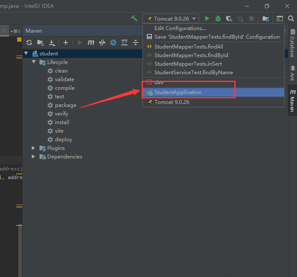Image resolution: width=297 pixels, height=277 pixels.
Task: Pick StudentServiceTest.findByName configuration
Action: tap(213, 73)
